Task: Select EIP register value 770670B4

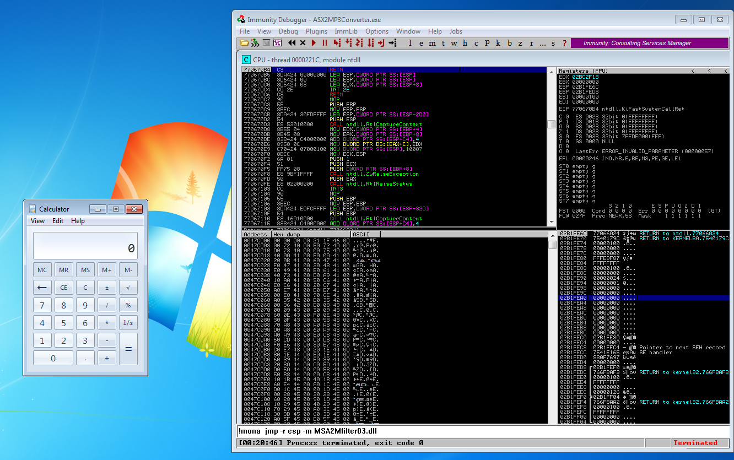Action: point(584,110)
